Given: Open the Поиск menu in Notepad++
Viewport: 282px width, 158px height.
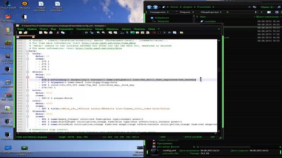Looking at the screenshot, I should pos(44,29).
